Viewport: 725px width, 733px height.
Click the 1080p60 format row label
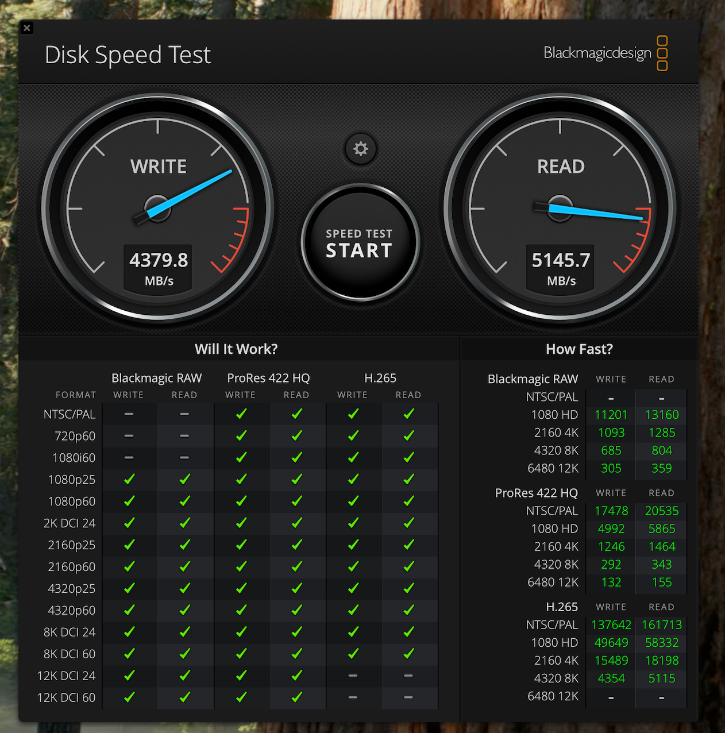pyautogui.click(x=72, y=501)
